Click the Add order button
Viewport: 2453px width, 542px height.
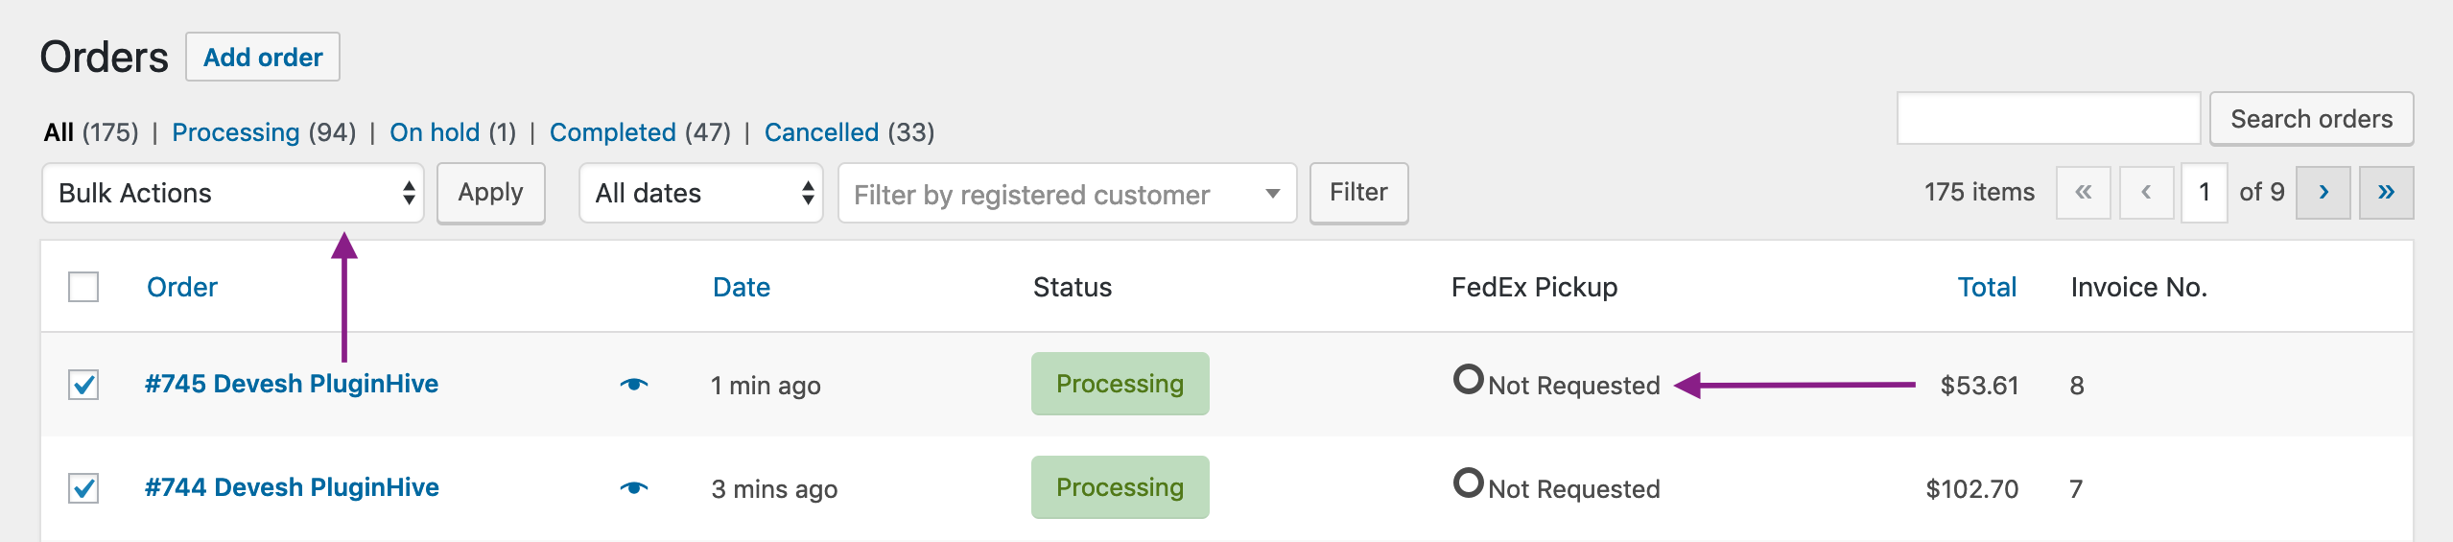pyautogui.click(x=263, y=58)
